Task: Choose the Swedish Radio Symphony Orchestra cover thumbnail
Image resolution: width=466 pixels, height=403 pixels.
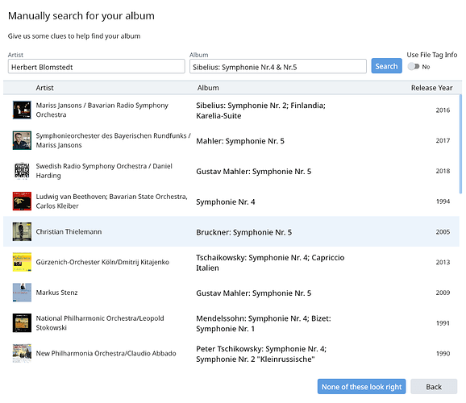Action: tap(22, 171)
